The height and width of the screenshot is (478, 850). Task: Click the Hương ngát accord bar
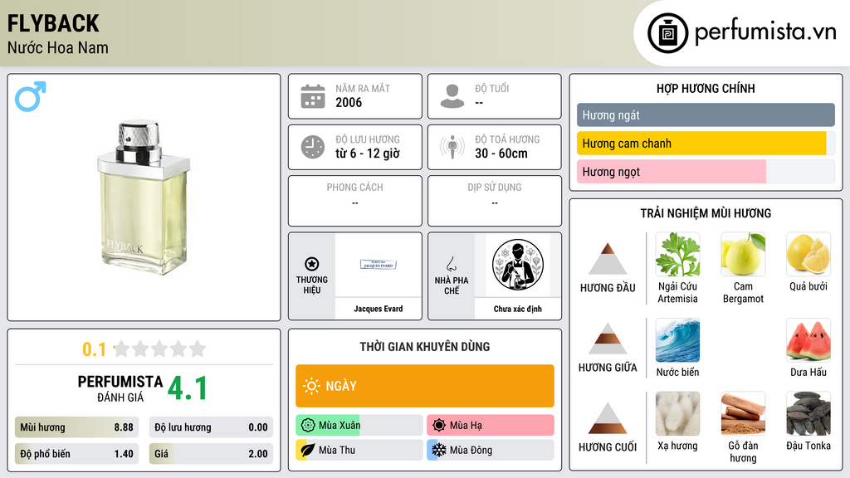click(706, 115)
